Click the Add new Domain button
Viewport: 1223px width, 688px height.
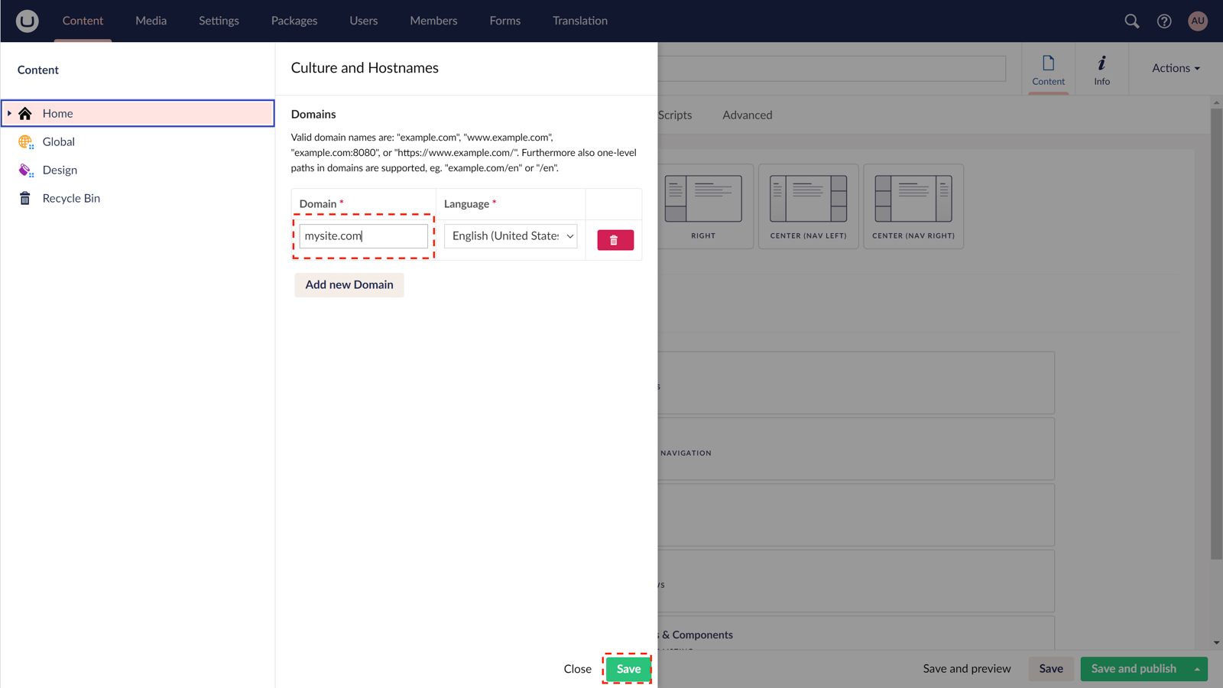[349, 284]
